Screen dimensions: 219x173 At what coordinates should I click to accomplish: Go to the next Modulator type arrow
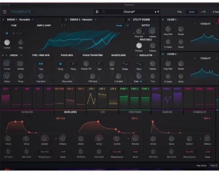(x=154, y=55)
